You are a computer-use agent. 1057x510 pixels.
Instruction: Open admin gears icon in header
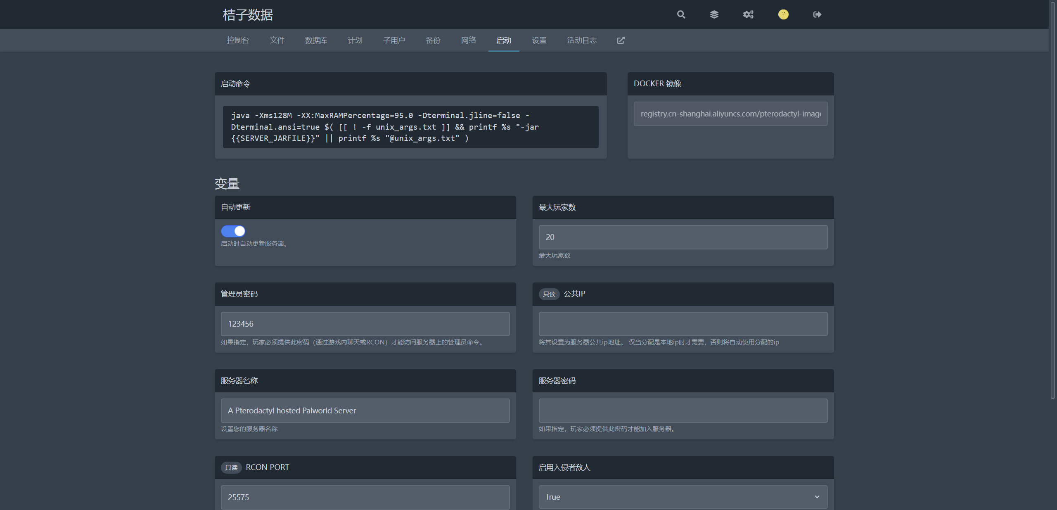pos(748,14)
